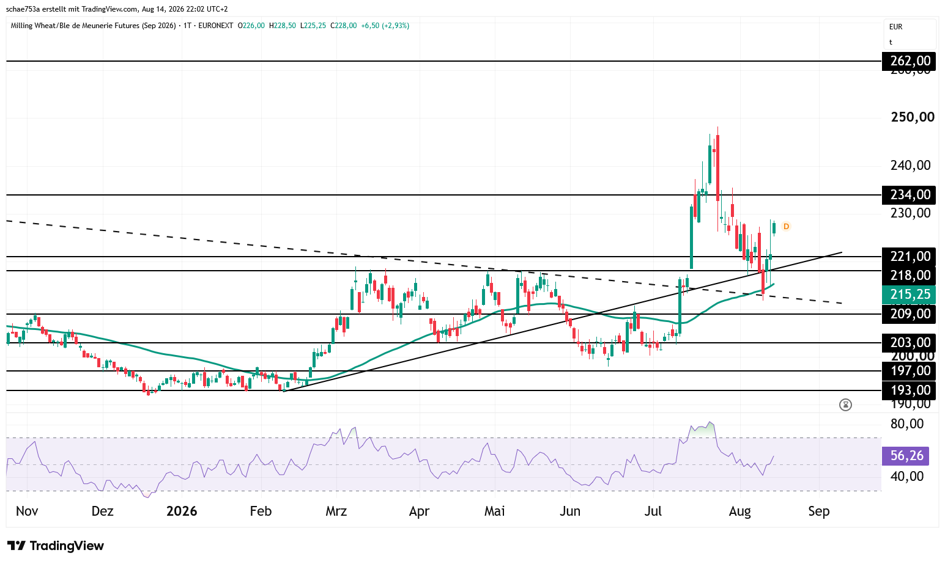Select the 221,00 price line label
Viewport: 945px width, 564px height.
pos(909,257)
